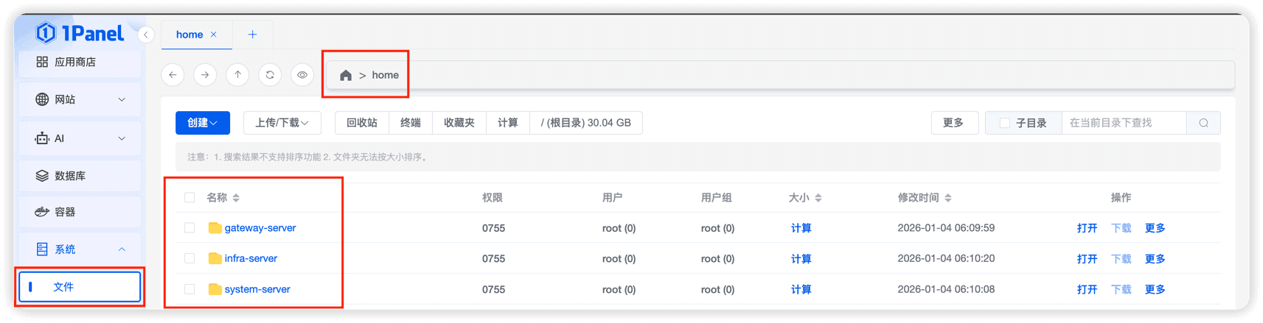Click the search magnifier icon
The width and height of the screenshot is (1263, 323).
click(x=1203, y=123)
